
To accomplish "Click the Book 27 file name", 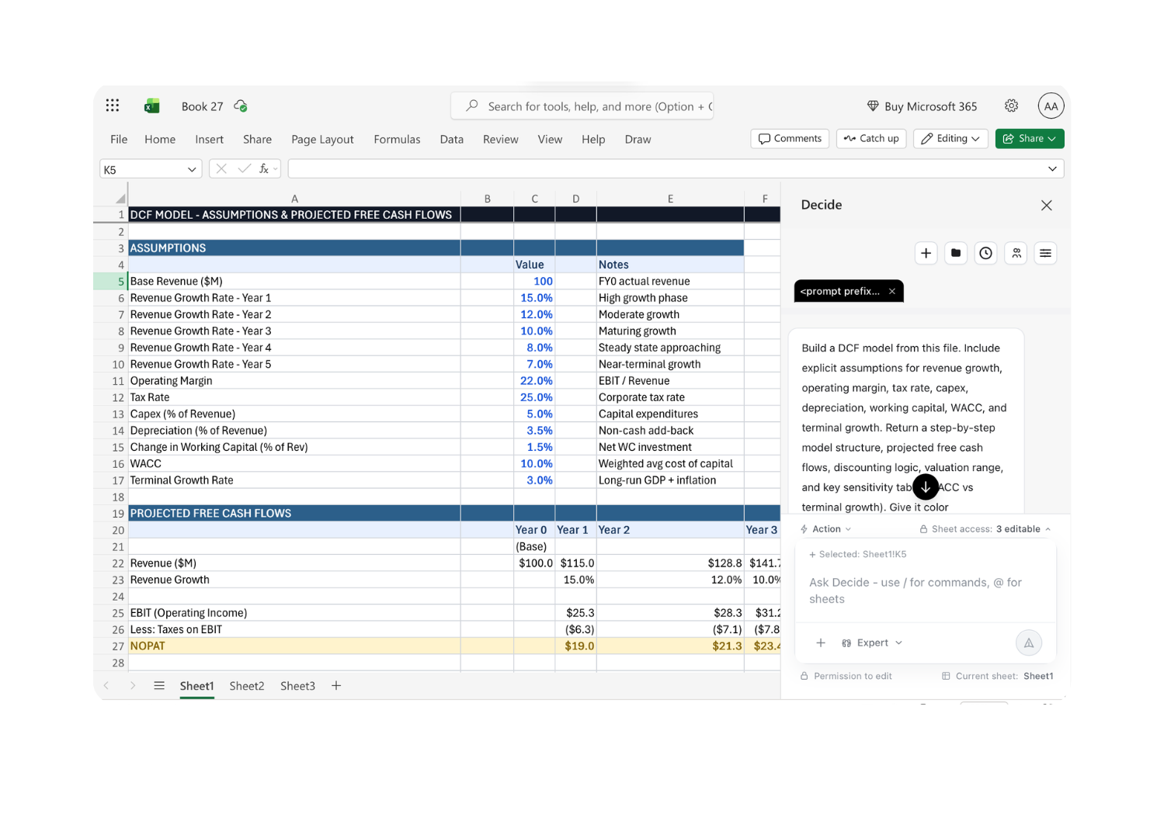I will coord(202,106).
